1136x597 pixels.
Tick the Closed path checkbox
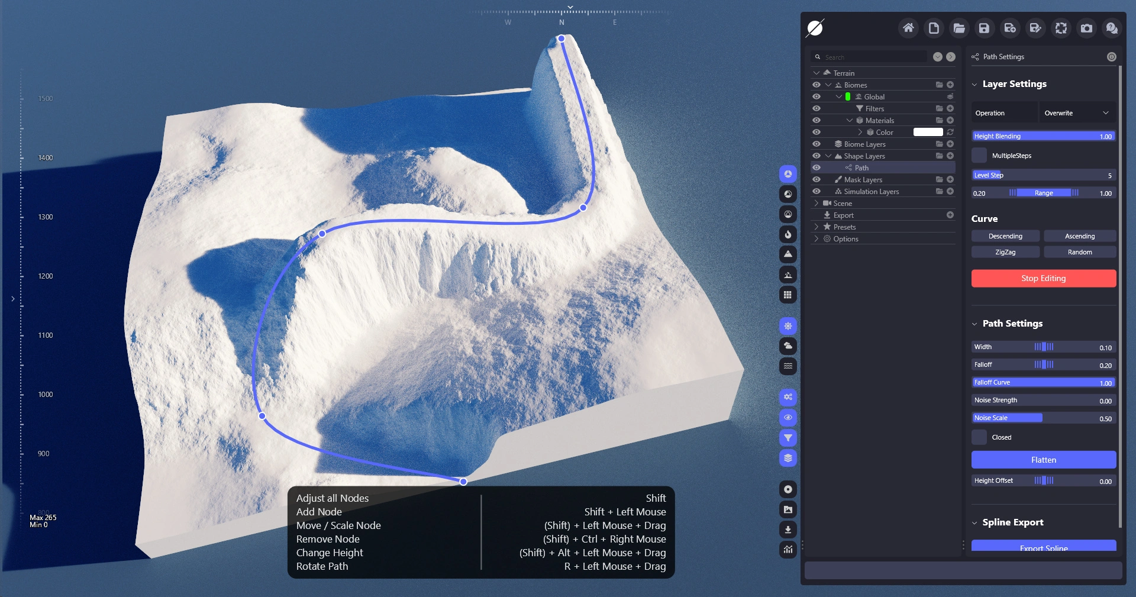click(979, 437)
